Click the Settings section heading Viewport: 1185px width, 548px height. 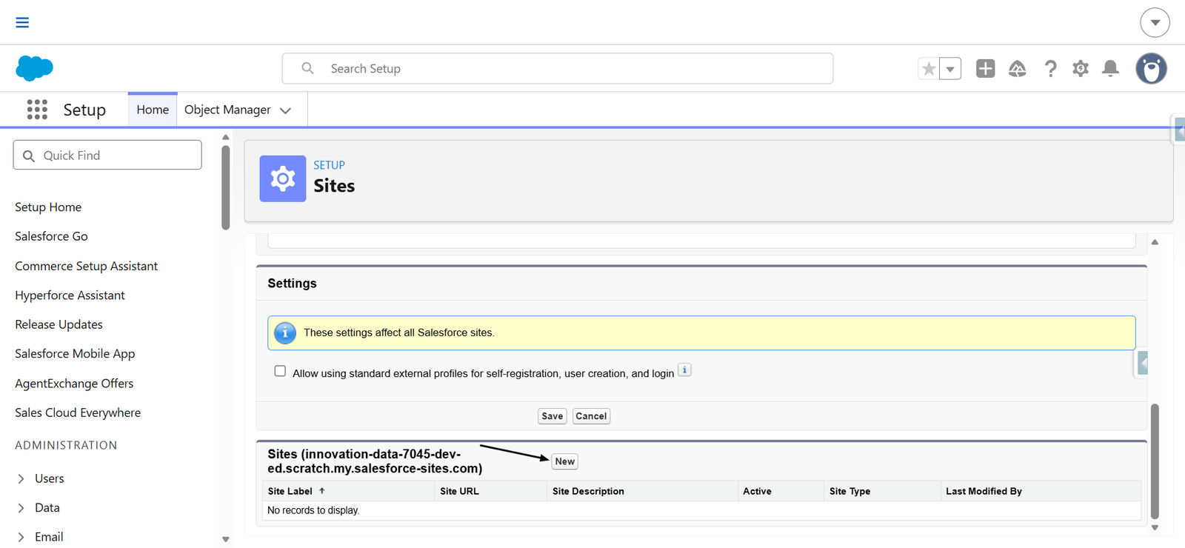(292, 284)
